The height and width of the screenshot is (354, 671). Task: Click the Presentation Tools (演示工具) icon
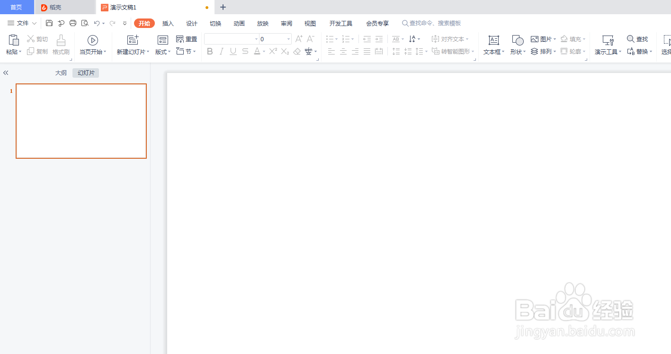[x=608, y=40]
